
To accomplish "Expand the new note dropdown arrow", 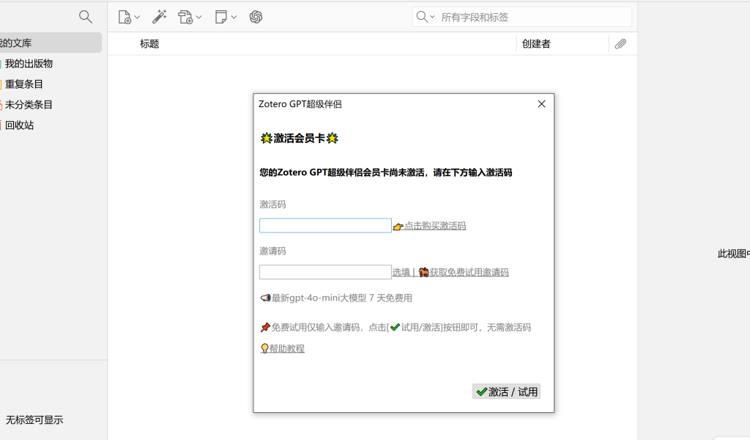I will point(234,18).
